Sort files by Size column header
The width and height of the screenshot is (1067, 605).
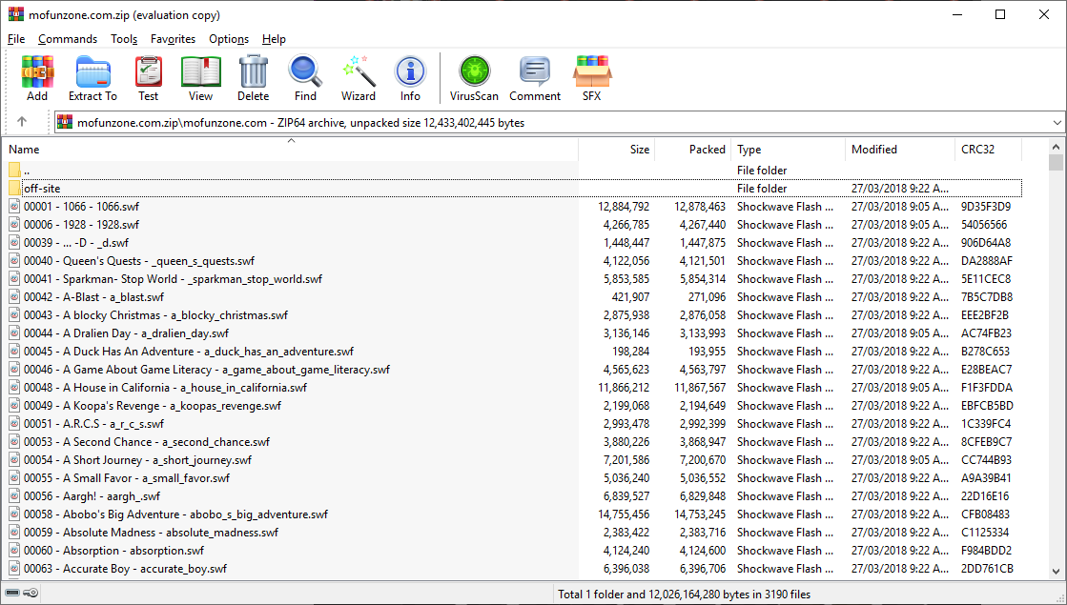[x=639, y=150]
